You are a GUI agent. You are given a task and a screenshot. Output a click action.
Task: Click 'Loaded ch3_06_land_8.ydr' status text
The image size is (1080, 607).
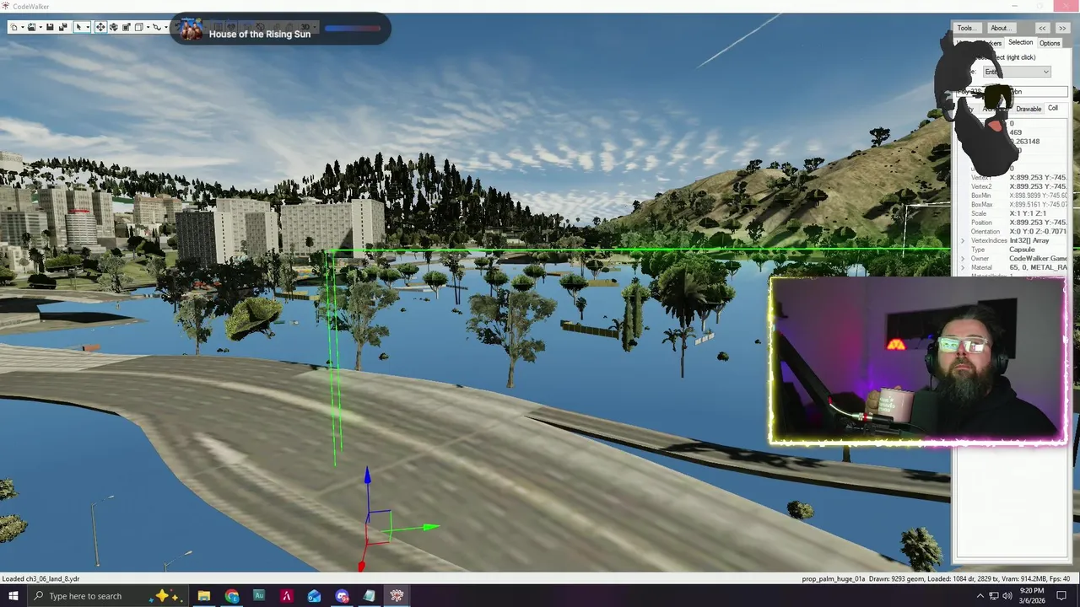click(40, 579)
